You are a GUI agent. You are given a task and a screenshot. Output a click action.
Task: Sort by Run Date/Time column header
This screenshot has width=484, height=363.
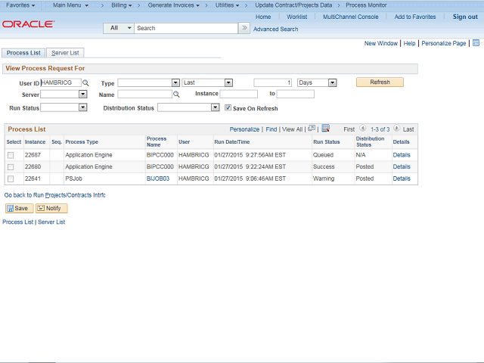click(x=232, y=142)
